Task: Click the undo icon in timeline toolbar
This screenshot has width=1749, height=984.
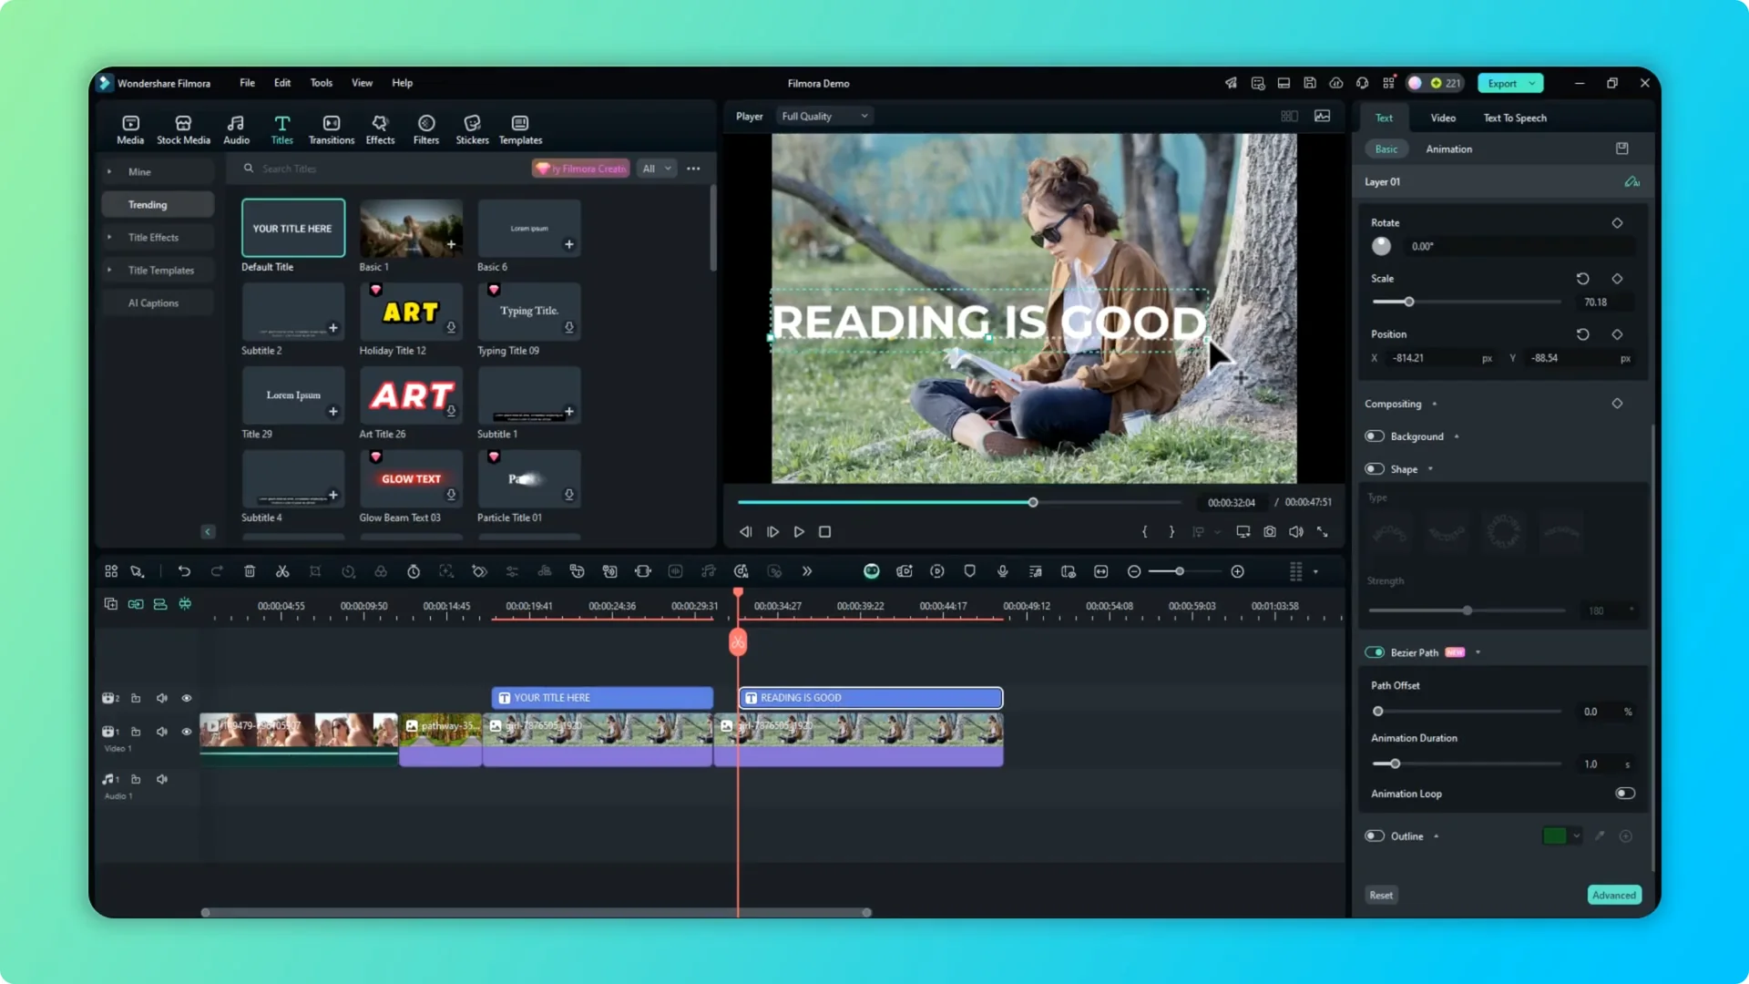Action: 184,571
